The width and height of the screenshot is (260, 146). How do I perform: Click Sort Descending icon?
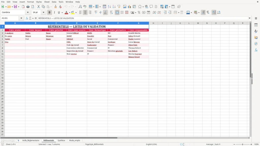114,7
